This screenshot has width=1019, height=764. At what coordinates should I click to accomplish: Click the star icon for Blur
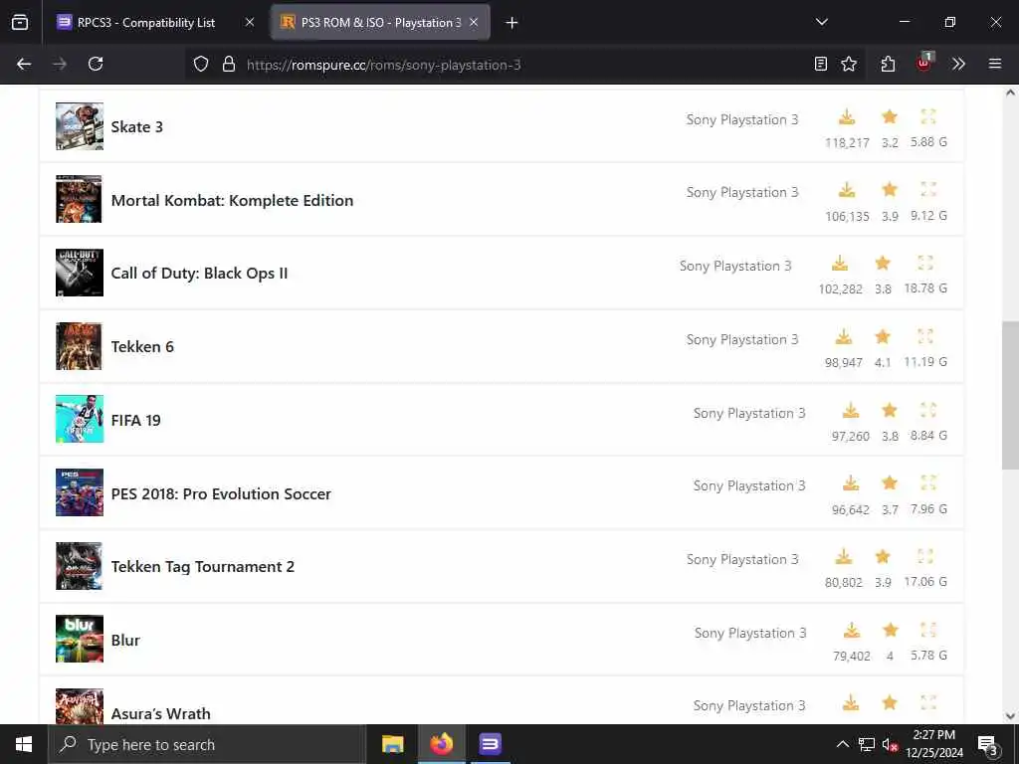pos(891,630)
